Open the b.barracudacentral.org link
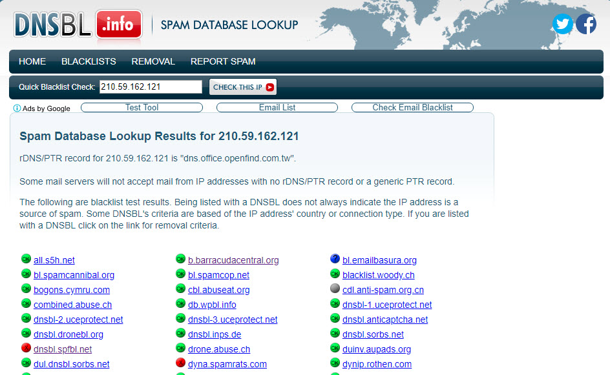 [x=233, y=261]
